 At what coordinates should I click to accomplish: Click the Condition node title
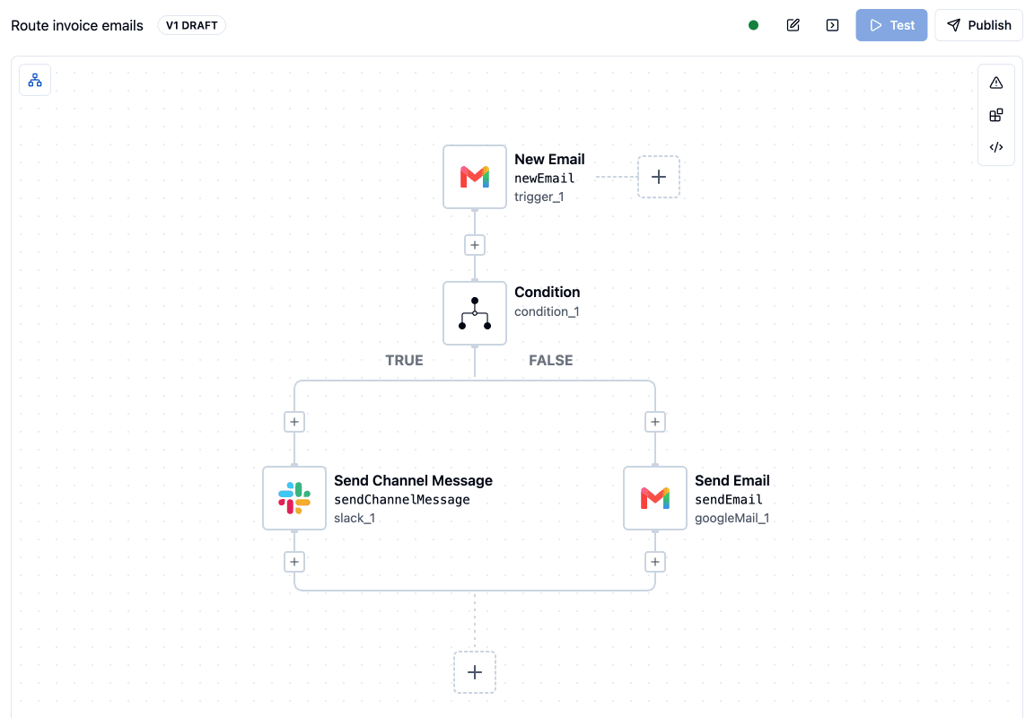[548, 292]
